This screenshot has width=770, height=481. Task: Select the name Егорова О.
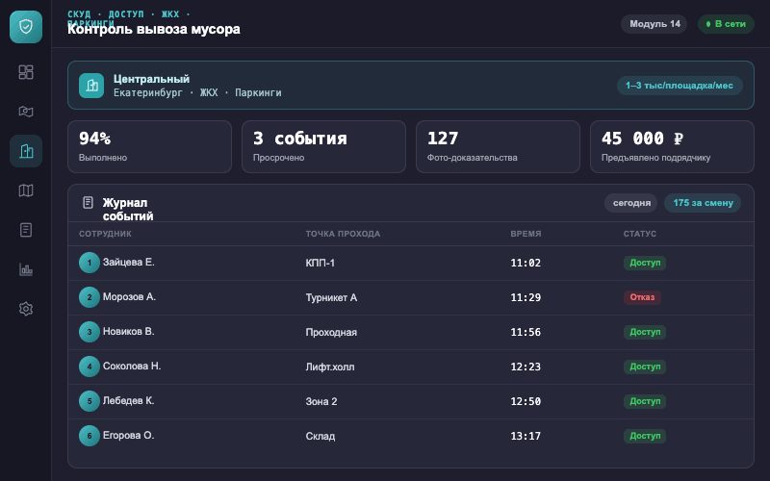pyautogui.click(x=129, y=435)
